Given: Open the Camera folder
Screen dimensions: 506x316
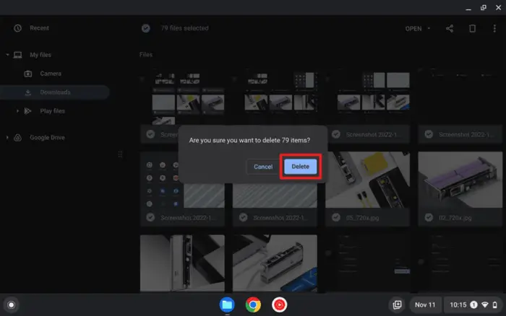Looking at the screenshot, I should point(51,74).
